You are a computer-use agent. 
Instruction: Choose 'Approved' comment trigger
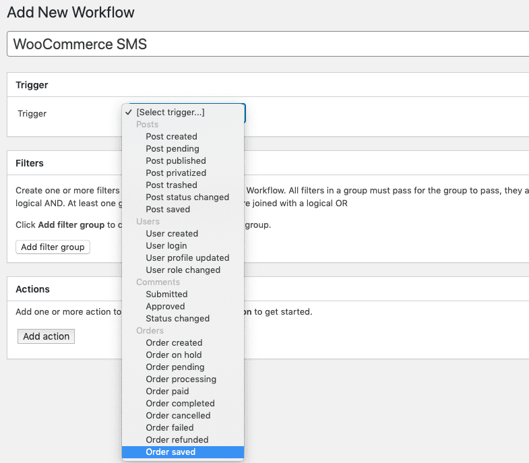pos(165,307)
